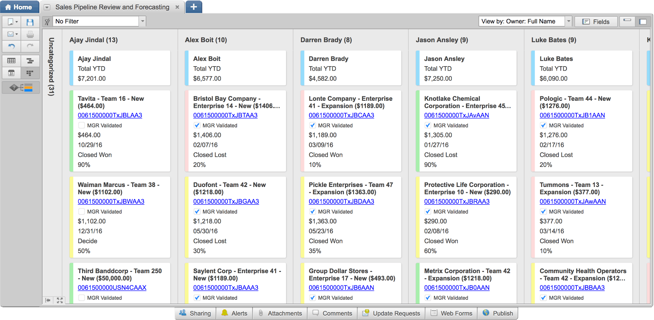Uncheck MGR Validated on Pologic Team 44 card
This screenshot has width=654, height=320.
[x=543, y=125]
